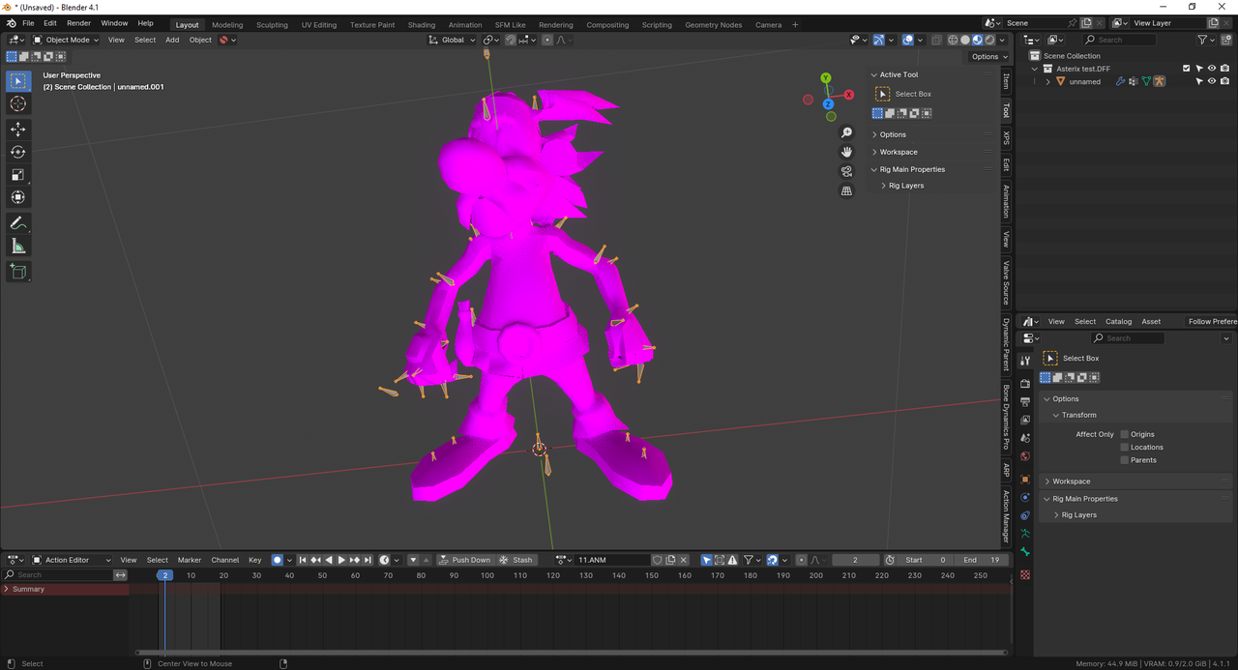Open viewport Options dropdown
The image size is (1238, 670).
989,56
